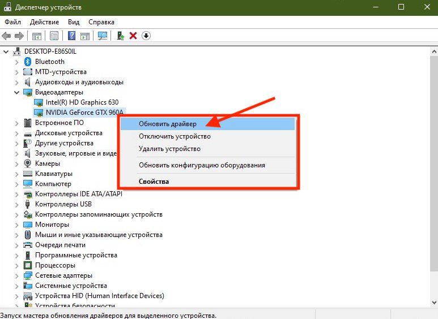The width and height of the screenshot is (438, 319).
Task: Open the Действие menu
Action: 44,22
